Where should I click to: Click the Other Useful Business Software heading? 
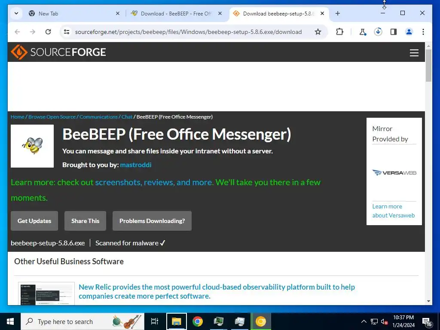[x=69, y=261]
